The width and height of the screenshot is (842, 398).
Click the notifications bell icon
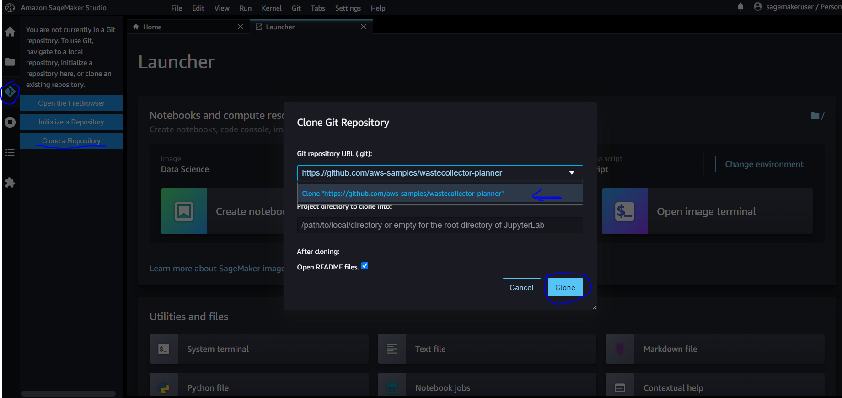740,6
